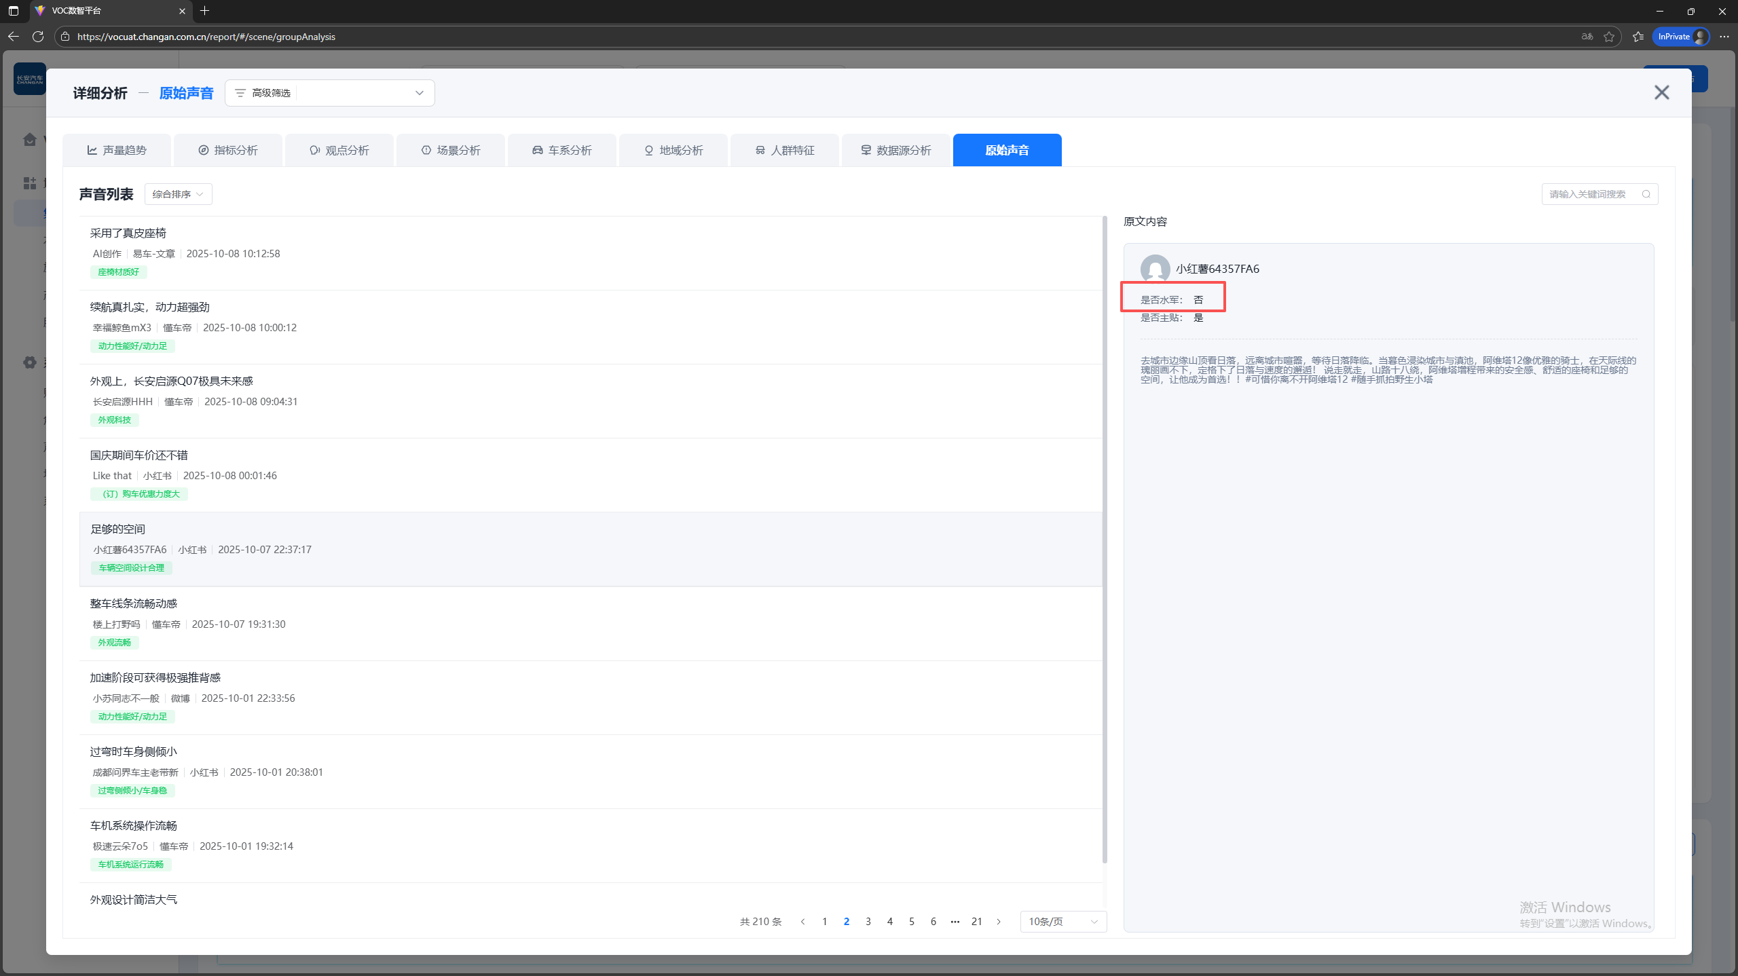Expand the 高级筛选 dropdown

click(x=419, y=93)
